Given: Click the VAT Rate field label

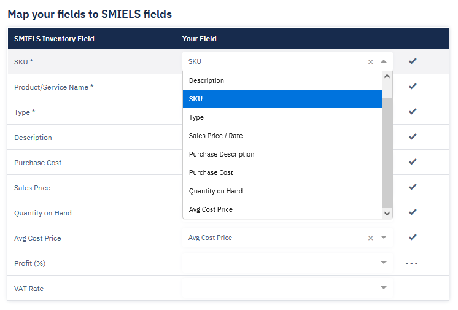Looking at the screenshot, I should [x=29, y=289].
